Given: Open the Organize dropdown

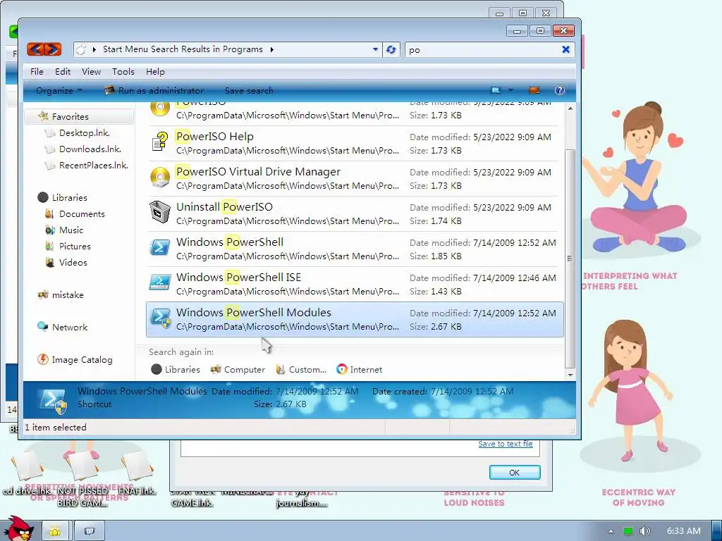Looking at the screenshot, I should [59, 91].
